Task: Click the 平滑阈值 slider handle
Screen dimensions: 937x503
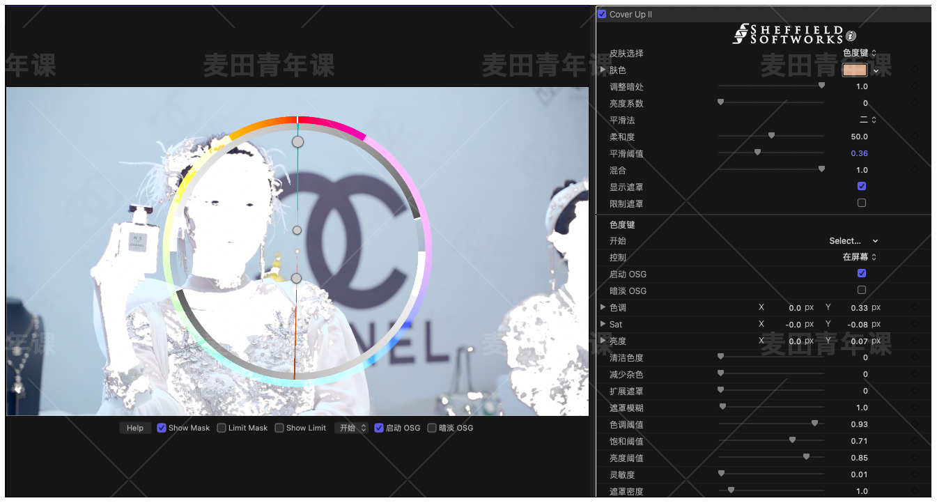Action: (757, 153)
